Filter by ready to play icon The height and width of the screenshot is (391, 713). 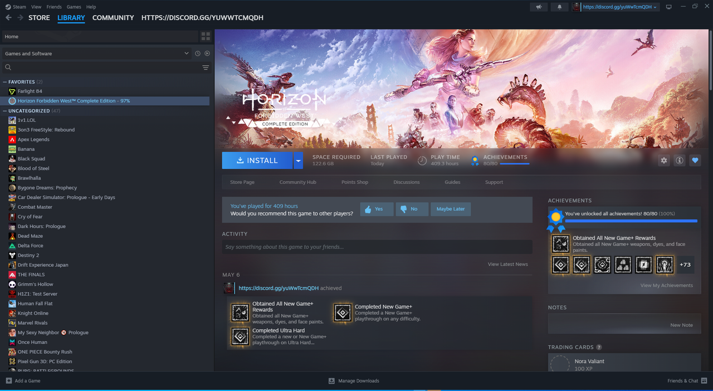pyautogui.click(x=207, y=53)
